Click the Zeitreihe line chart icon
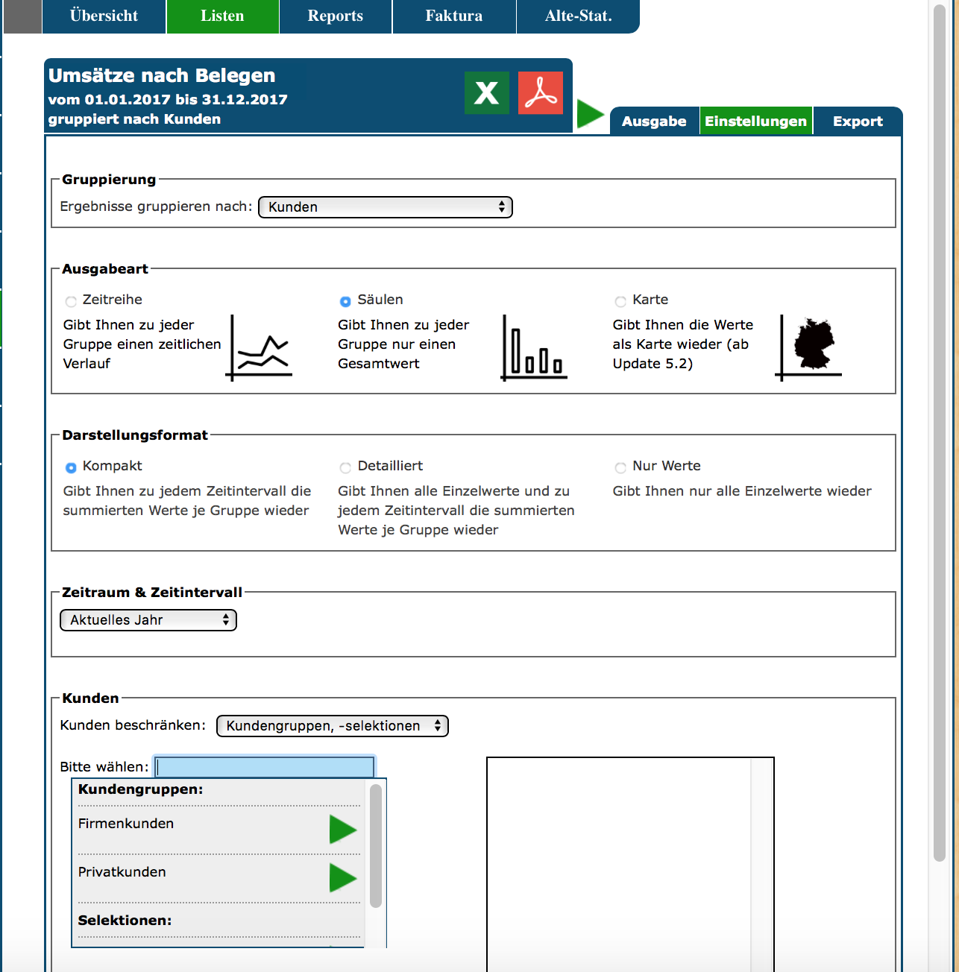This screenshot has height=972, width=959. click(260, 347)
